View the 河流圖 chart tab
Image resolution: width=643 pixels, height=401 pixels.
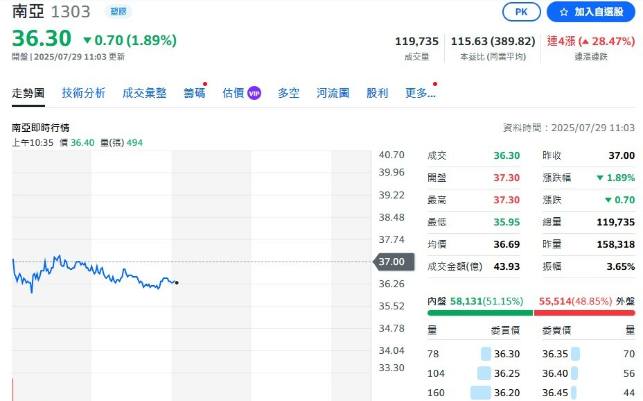point(332,92)
